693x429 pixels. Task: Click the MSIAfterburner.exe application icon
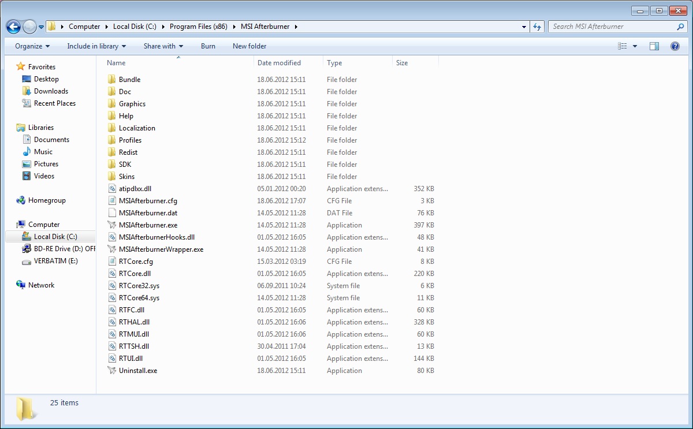pos(112,225)
